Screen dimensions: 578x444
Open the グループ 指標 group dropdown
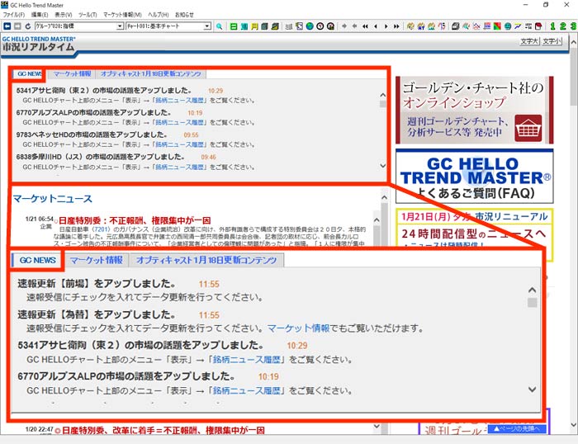click(118, 26)
